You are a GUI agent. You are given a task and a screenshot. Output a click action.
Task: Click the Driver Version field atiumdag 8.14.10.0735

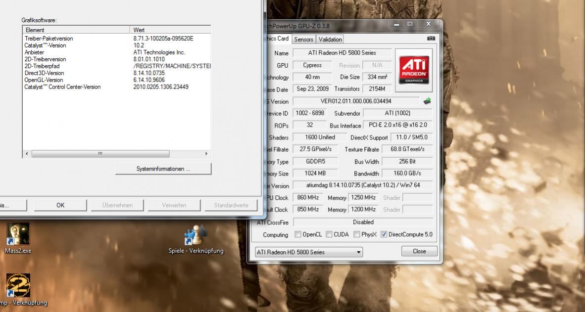coord(363,185)
